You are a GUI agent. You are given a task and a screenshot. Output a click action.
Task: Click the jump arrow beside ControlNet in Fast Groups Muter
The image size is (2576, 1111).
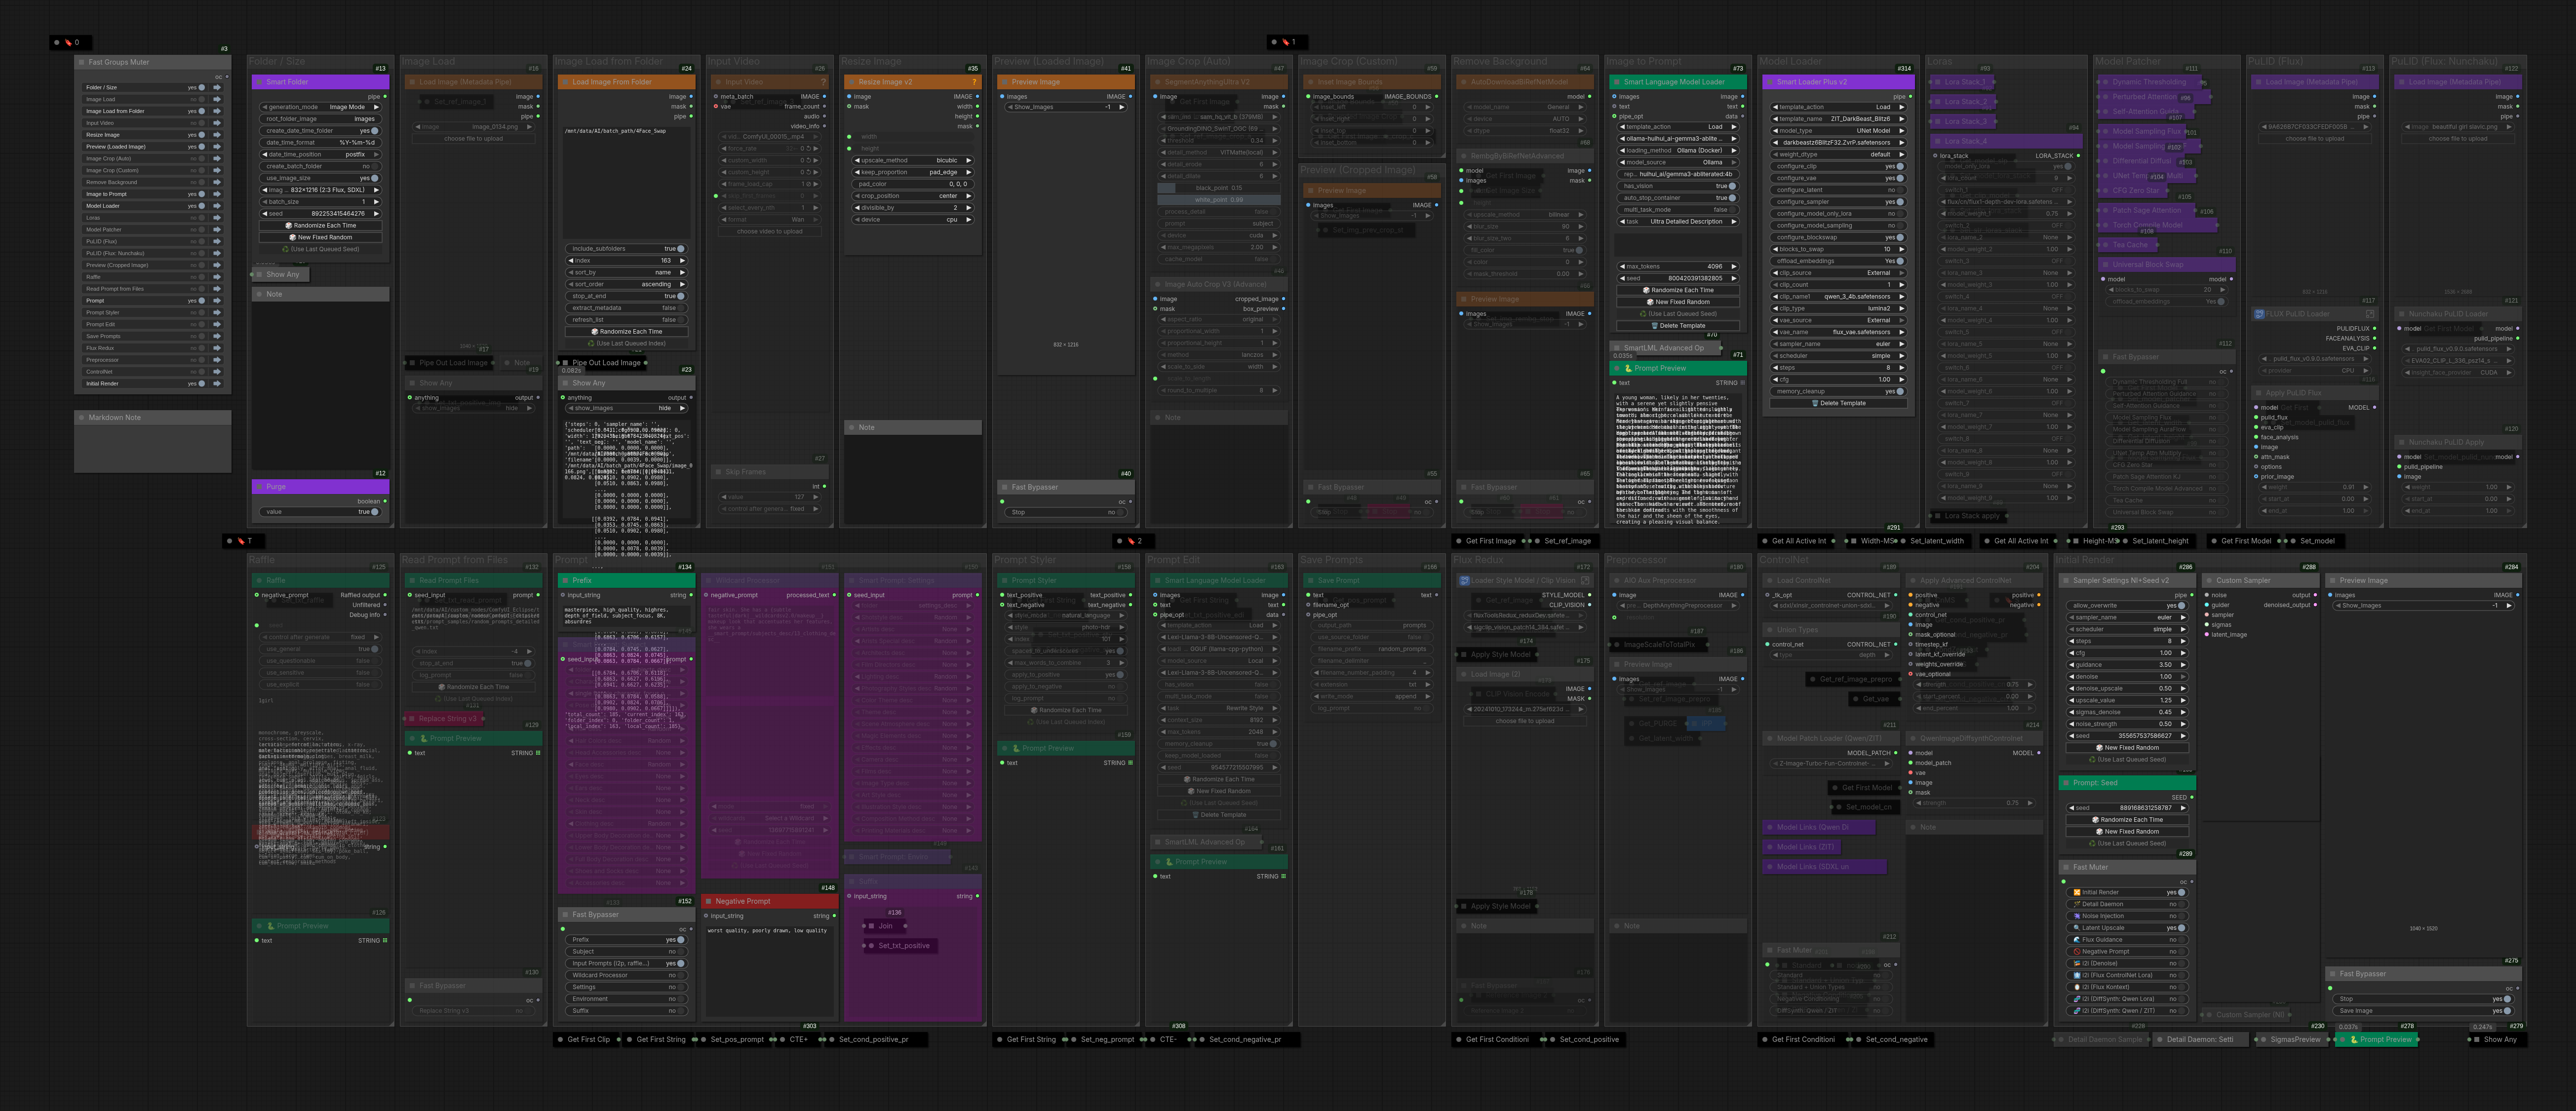217,372
